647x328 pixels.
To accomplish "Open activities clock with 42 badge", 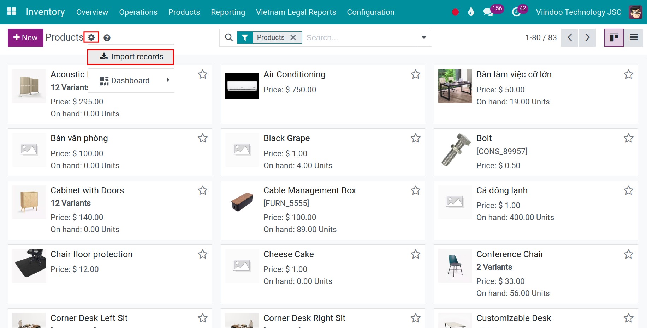I will 520,11.
